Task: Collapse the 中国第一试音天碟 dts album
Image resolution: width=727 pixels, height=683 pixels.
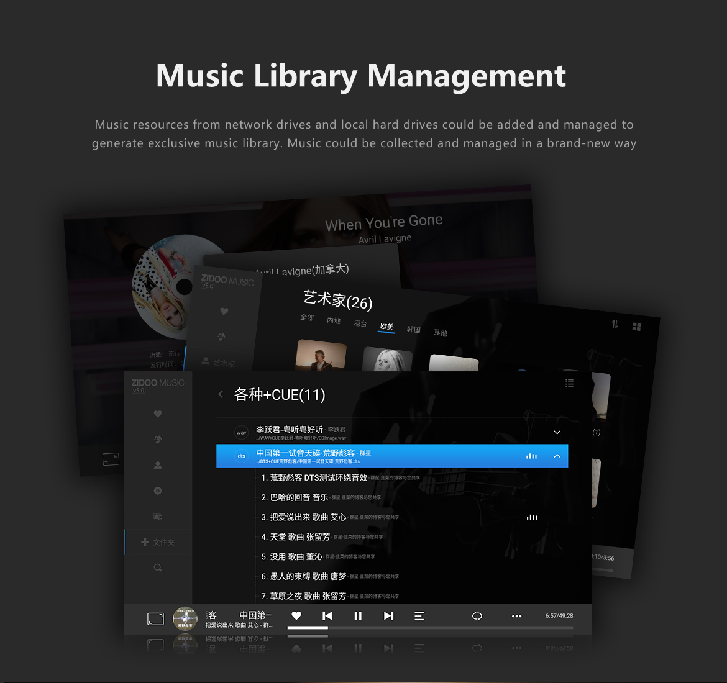Action: point(557,456)
